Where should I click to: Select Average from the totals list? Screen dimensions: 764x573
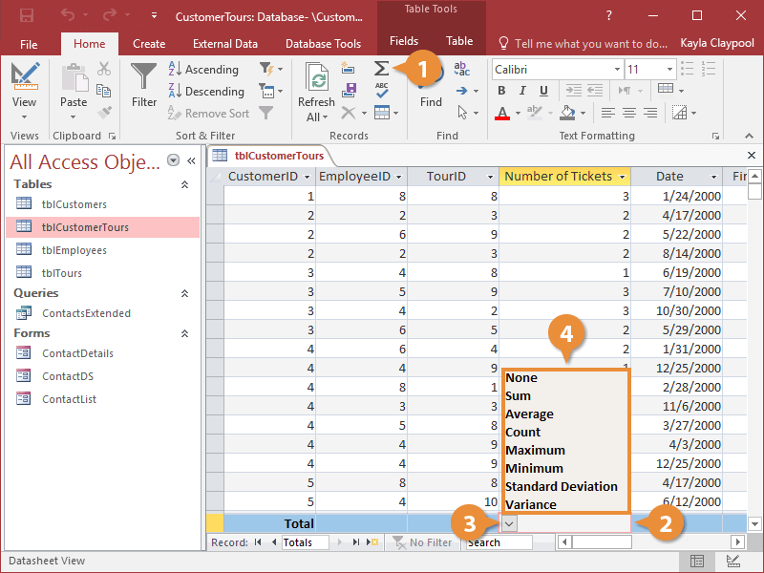coord(530,414)
